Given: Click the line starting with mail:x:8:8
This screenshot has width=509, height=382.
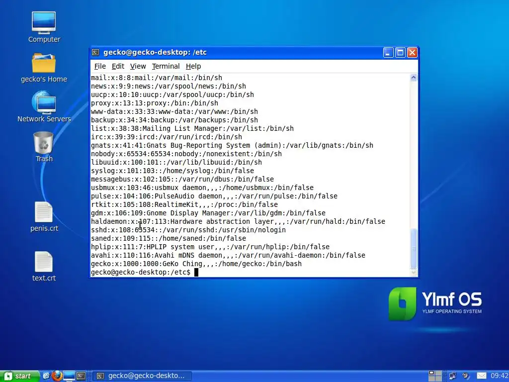Looking at the screenshot, I should pos(157,78).
